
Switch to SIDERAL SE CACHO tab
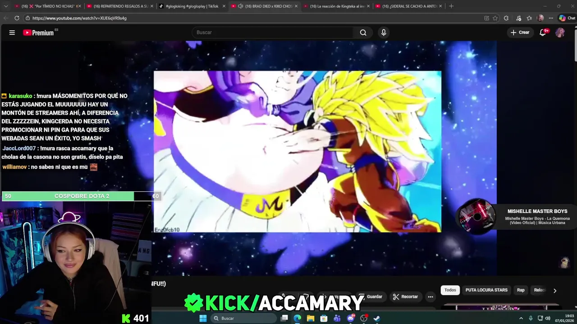coord(408,6)
